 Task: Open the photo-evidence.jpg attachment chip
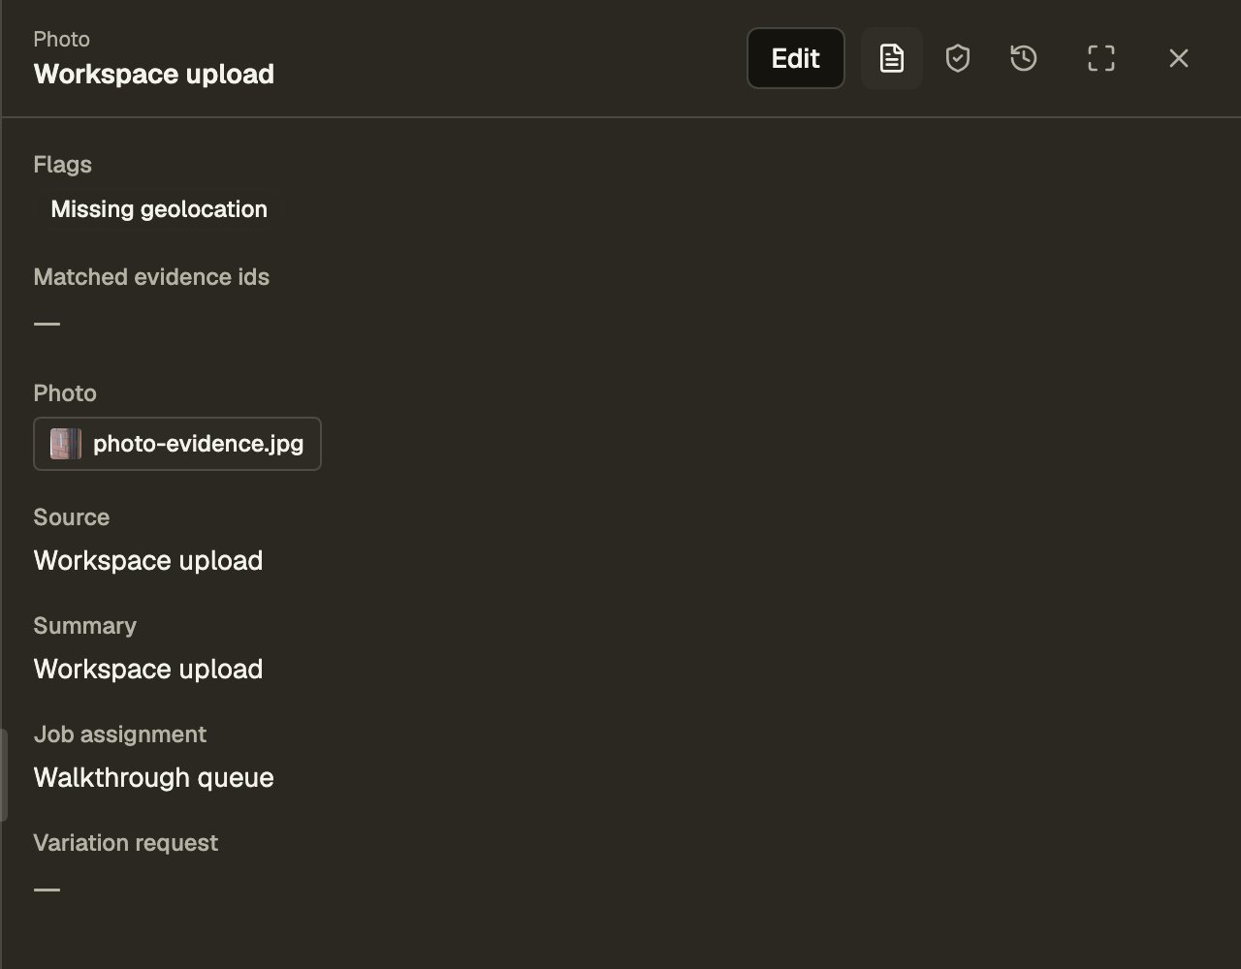point(177,444)
